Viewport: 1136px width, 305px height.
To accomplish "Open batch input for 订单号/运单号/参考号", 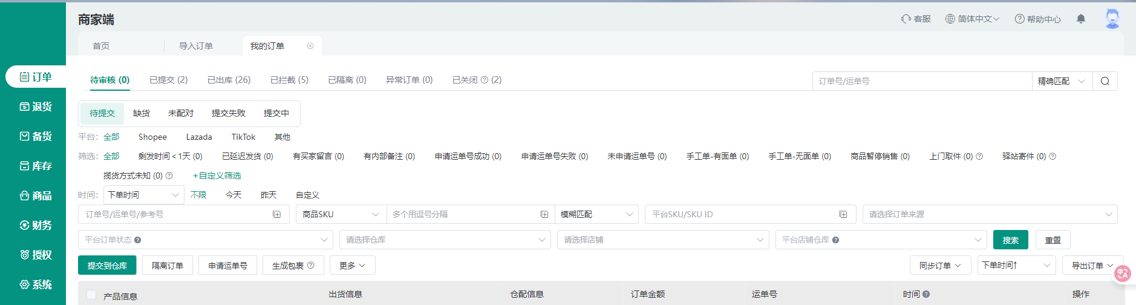I will click(276, 214).
